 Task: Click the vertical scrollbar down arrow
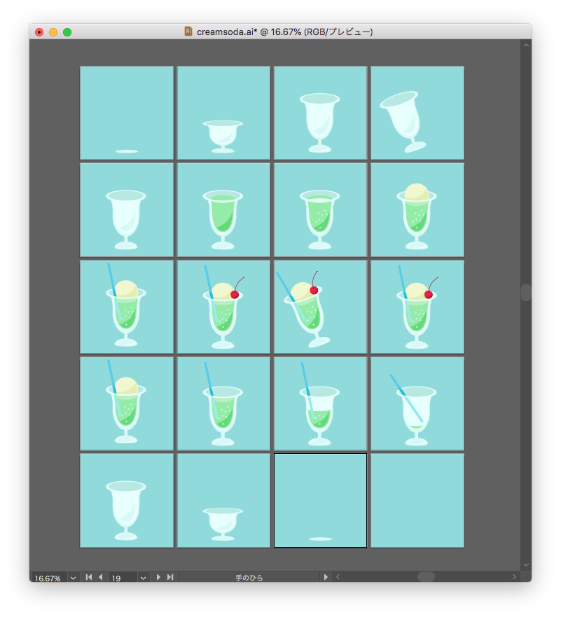coord(527,565)
